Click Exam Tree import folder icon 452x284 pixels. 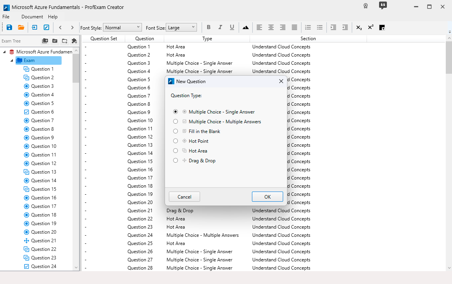(45, 41)
